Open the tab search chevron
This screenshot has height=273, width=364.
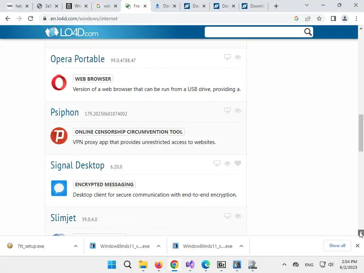(x=307, y=5)
